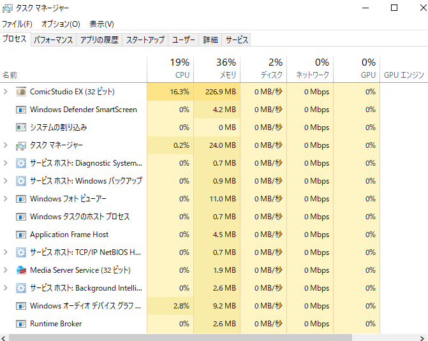
Task: Click the Runtime Broker process icon
Action: click(x=21, y=324)
